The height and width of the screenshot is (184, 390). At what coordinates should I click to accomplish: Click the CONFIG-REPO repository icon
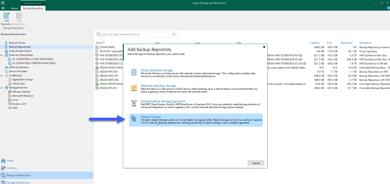pyautogui.click(x=97, y=47)
